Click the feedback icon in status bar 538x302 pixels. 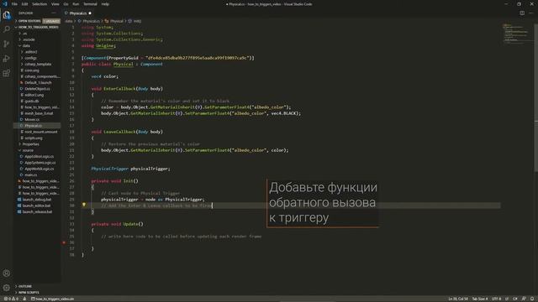pos(524,299)
